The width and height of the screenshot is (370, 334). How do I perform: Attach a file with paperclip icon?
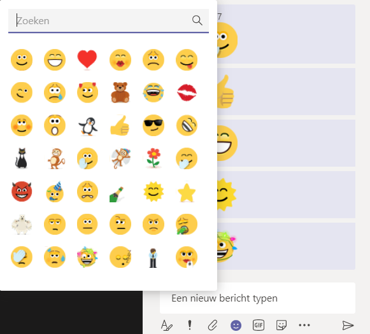(x=213, y=325)
